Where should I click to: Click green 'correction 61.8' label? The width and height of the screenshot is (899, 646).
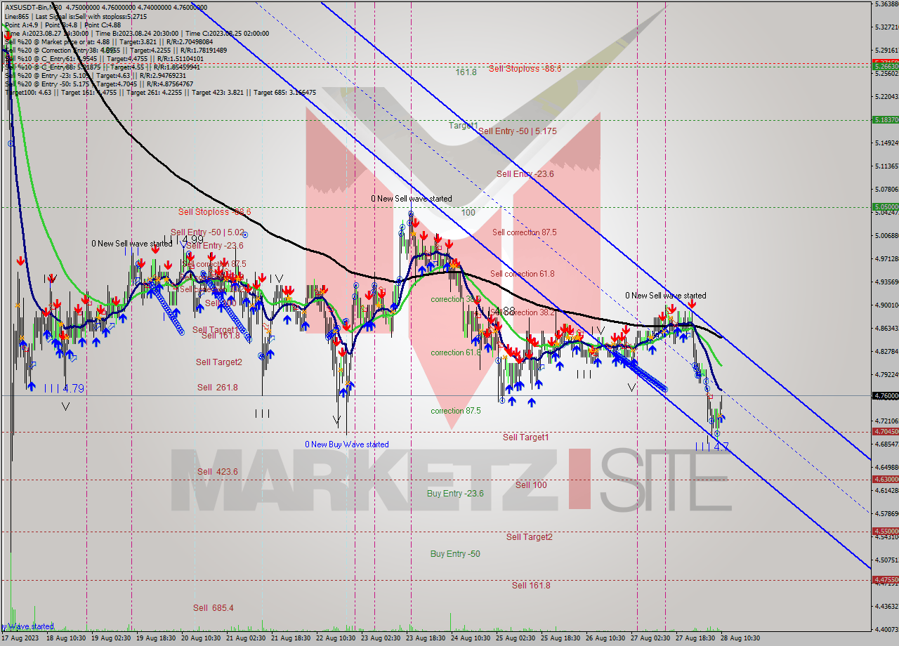tap(455, 352)
